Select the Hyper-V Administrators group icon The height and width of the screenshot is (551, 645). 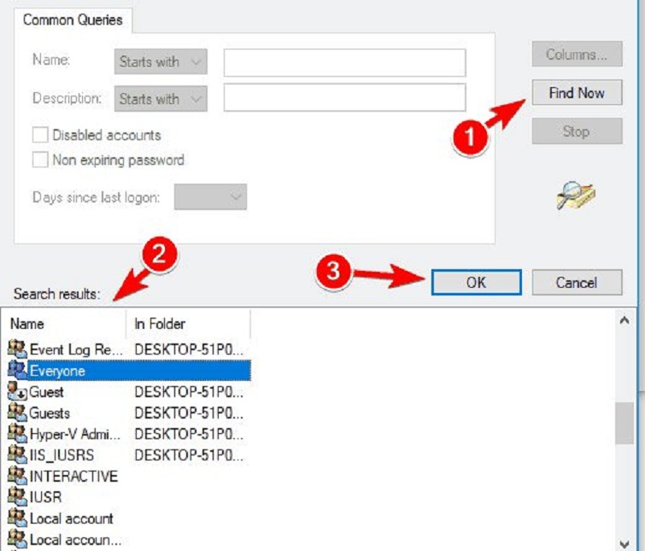(17, 434)
